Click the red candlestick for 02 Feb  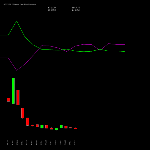point(18,97)
